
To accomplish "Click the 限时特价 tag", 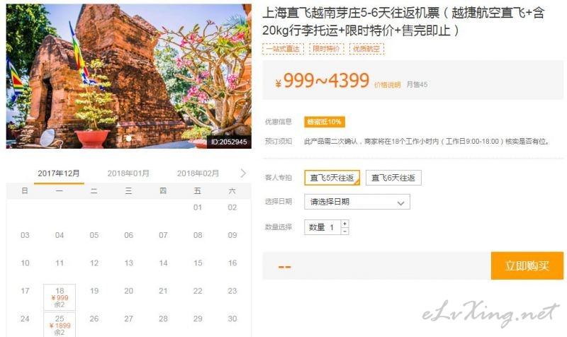I will [x=326, y=49].
